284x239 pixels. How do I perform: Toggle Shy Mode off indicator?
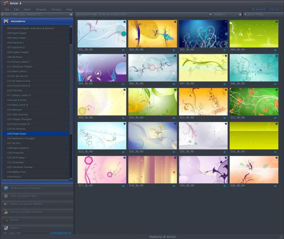click(x=12, y=233)
